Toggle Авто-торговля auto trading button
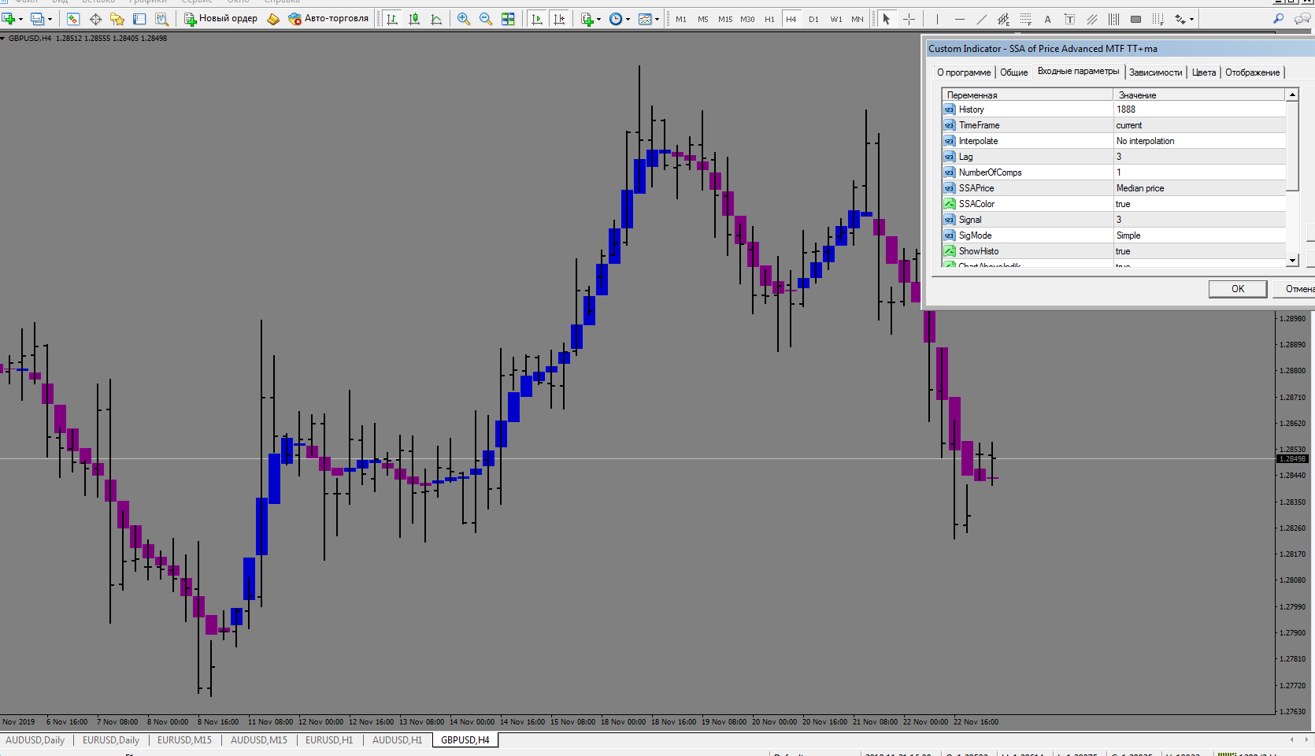1315x756 pixels. (x=328, y=19)
